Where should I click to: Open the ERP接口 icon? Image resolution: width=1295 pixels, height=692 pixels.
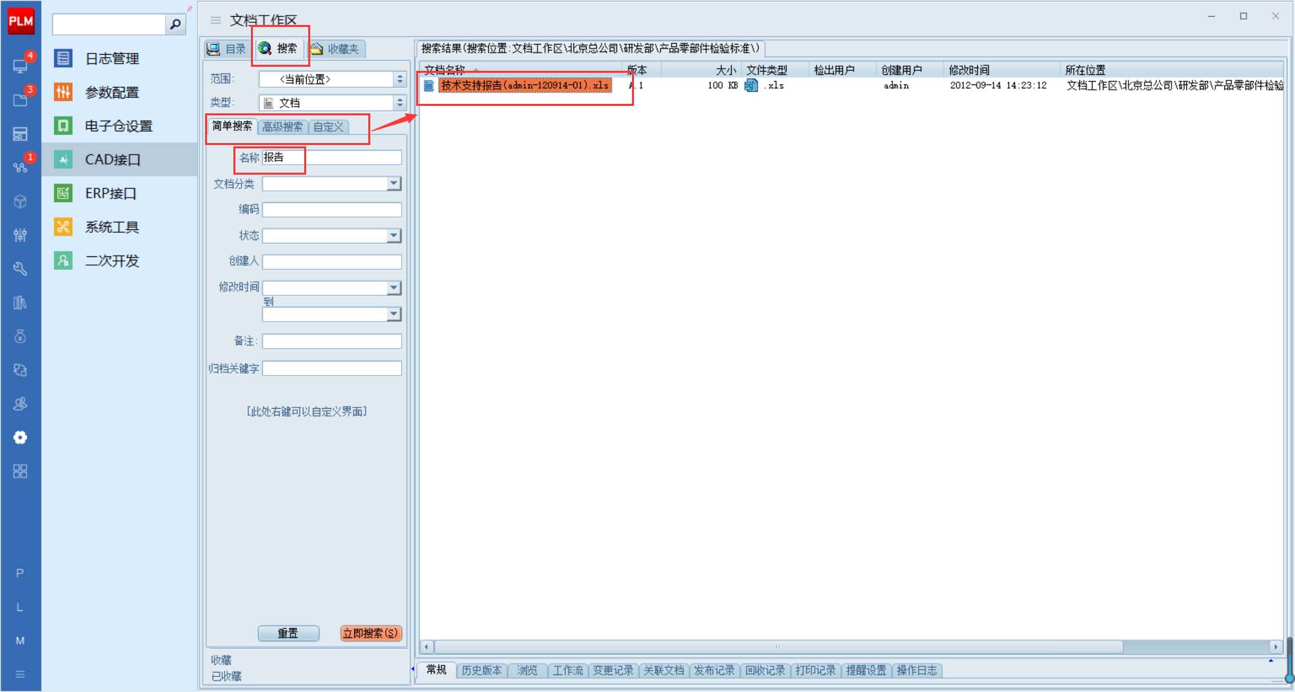(63, 194)
